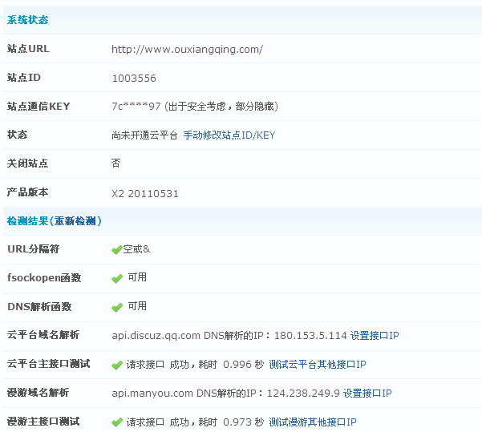Click 设置接口IP link for api.manyou.com
Image resolution: width=482 pixels, height=432 pixels.
367,394
